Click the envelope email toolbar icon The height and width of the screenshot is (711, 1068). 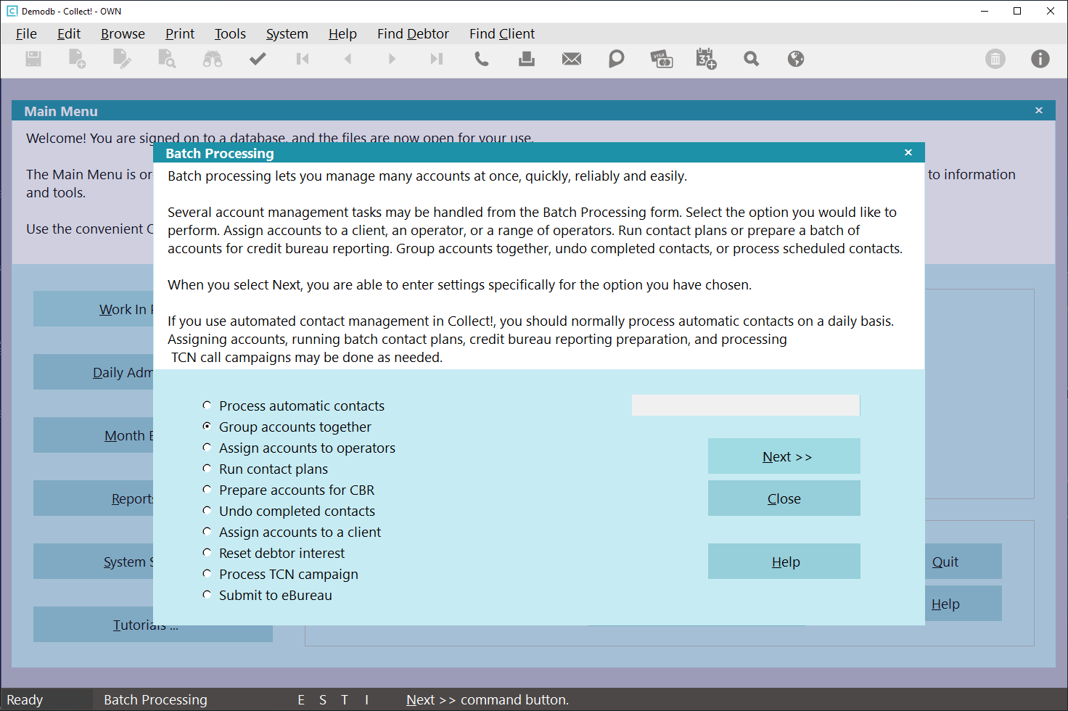[x=572, y=59]
